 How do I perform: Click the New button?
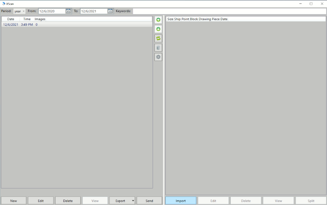pos(13,201)
